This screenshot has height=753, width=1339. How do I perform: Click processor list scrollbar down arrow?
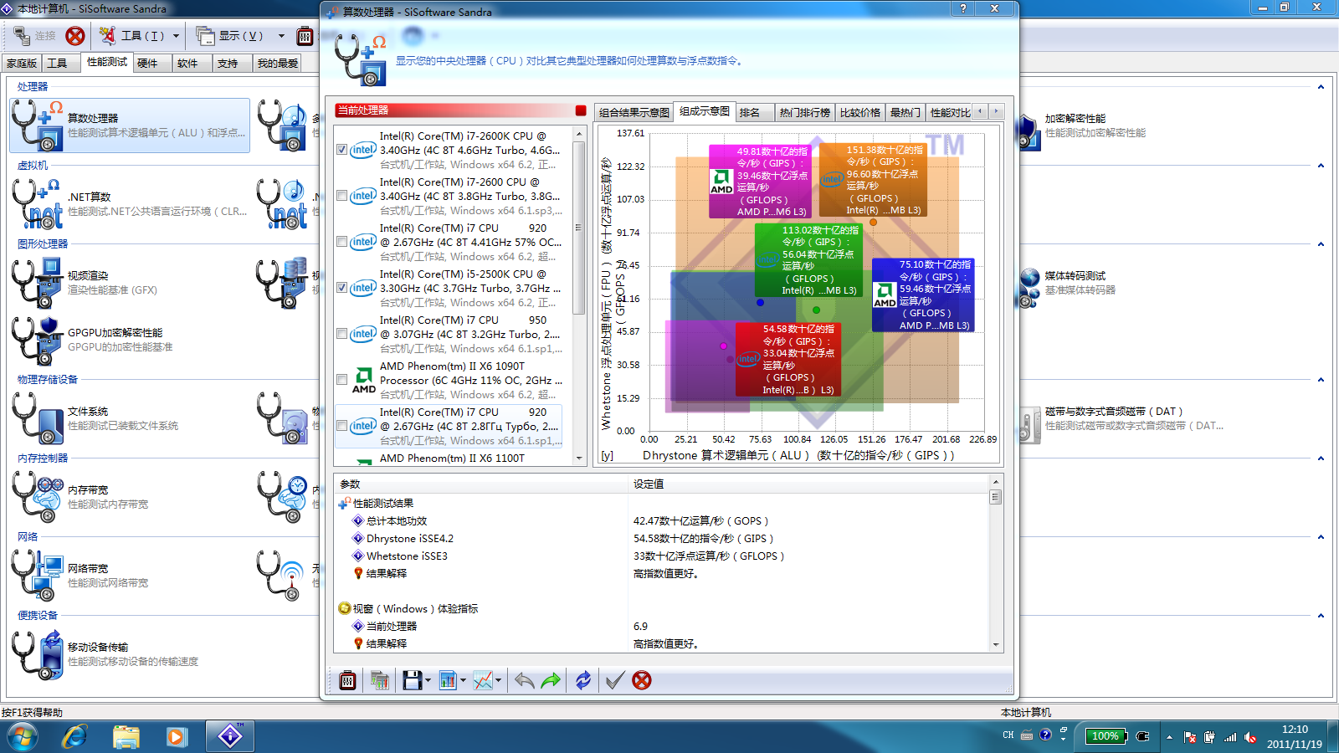click(x=578, y=458)
